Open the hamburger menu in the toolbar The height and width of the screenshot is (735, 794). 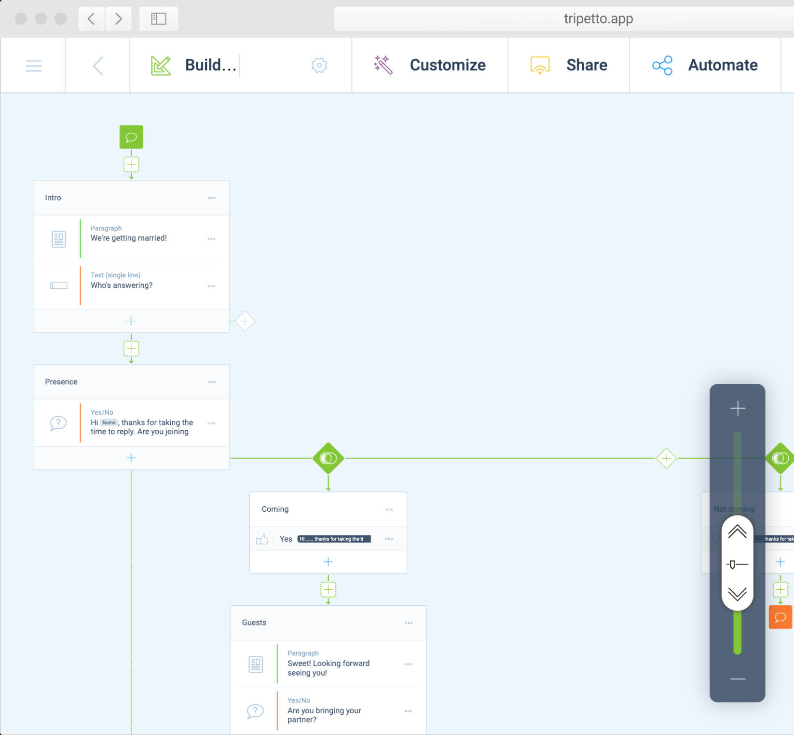coord(33,65)
